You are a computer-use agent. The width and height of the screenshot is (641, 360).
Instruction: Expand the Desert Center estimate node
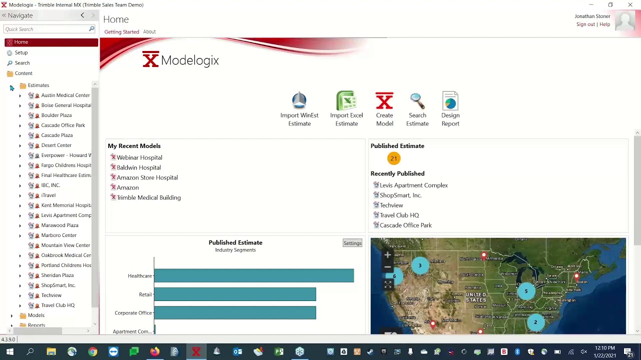(x=20, y=145)
